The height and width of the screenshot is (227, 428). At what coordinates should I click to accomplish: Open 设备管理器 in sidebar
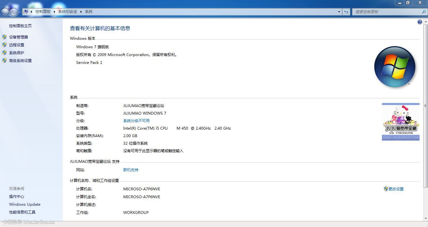click(18, 37)
